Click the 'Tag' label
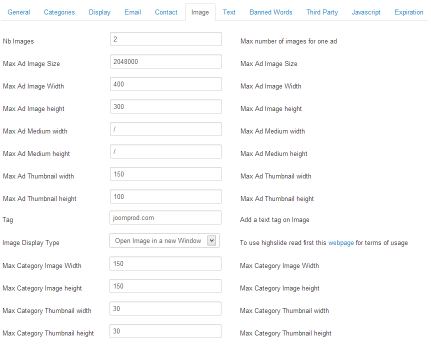Image resolution: width=431 pixels, height=348 pixels. (x=7, y=220)
